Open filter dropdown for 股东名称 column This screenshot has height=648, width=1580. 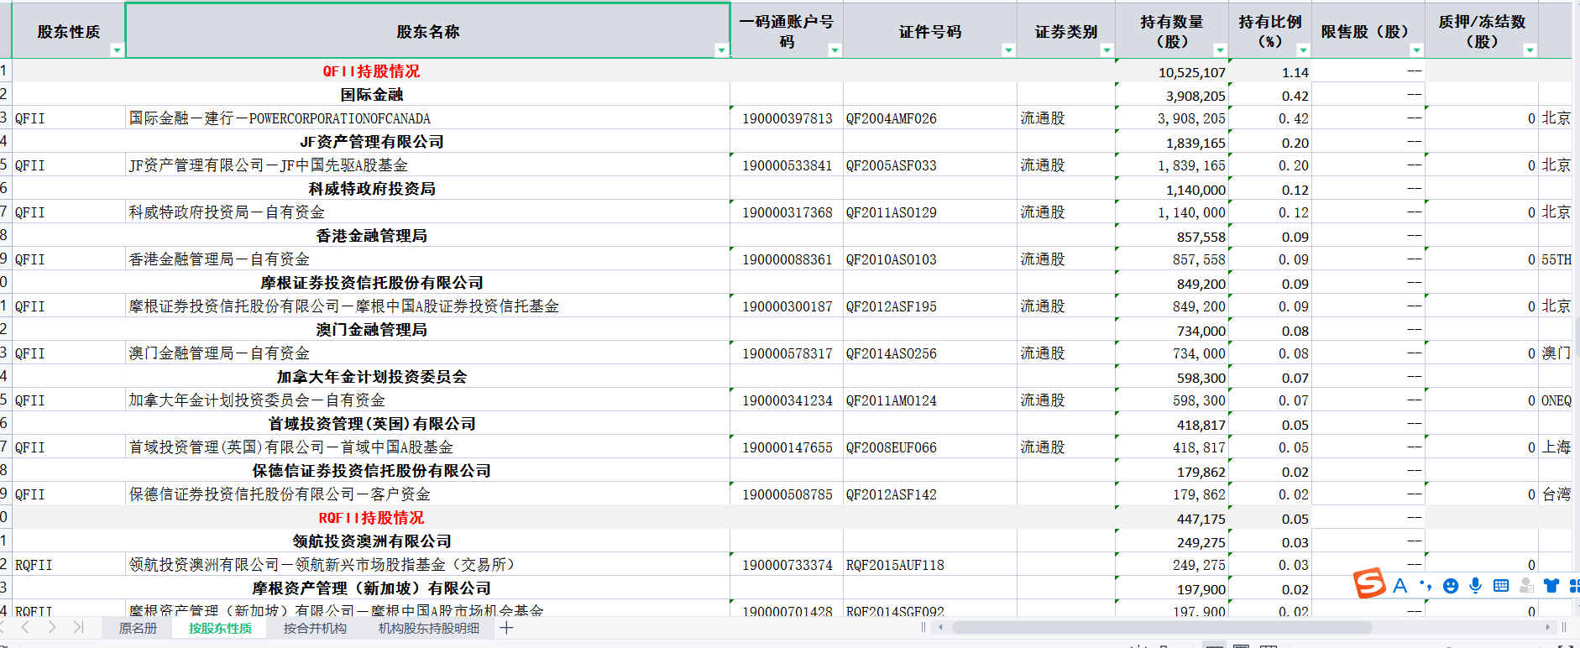[721, 50]
